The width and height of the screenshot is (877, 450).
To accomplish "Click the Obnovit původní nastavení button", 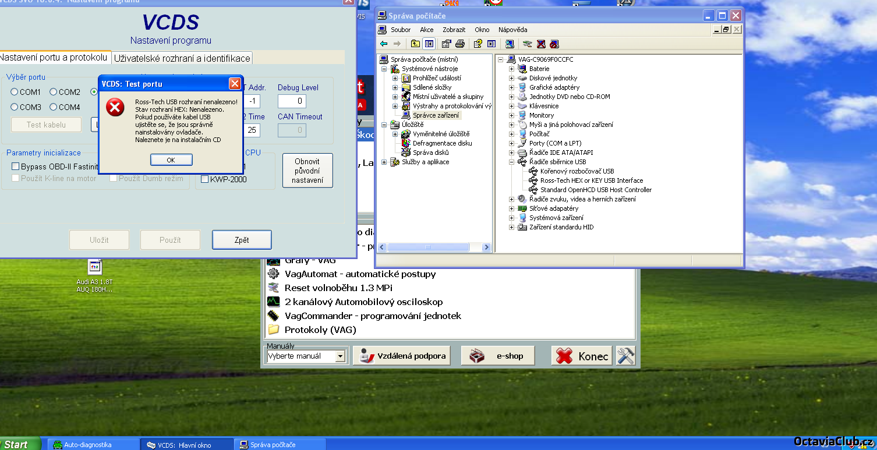I will point(307,171).
